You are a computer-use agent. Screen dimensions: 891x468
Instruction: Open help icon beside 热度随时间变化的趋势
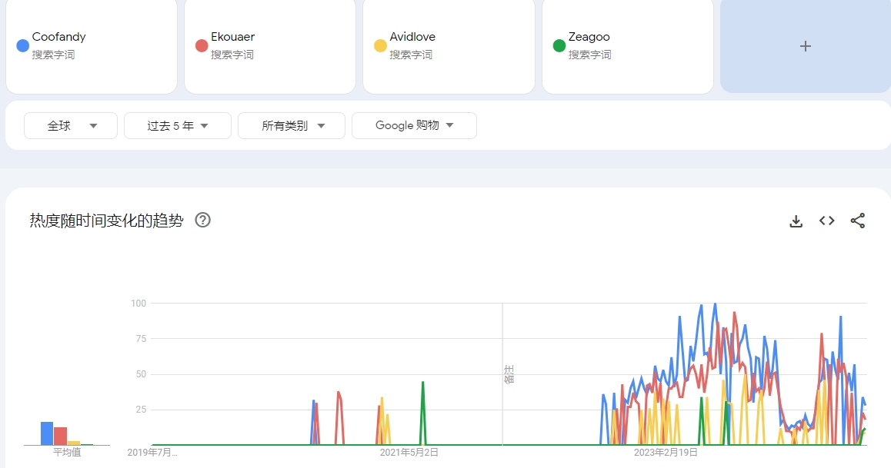pos(203,220)
